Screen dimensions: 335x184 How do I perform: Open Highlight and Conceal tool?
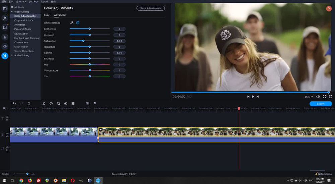pos(27,38)
